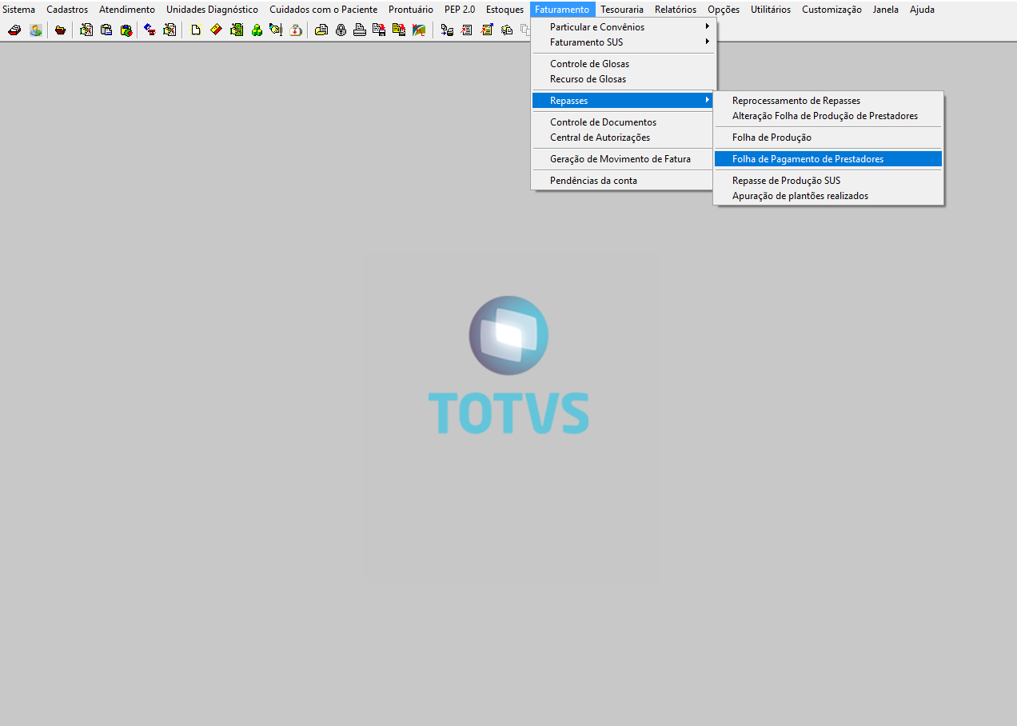The height and width of the screenshot is (726, 1017).
Task: Open the Opções menu
Action: click(724, 10)
